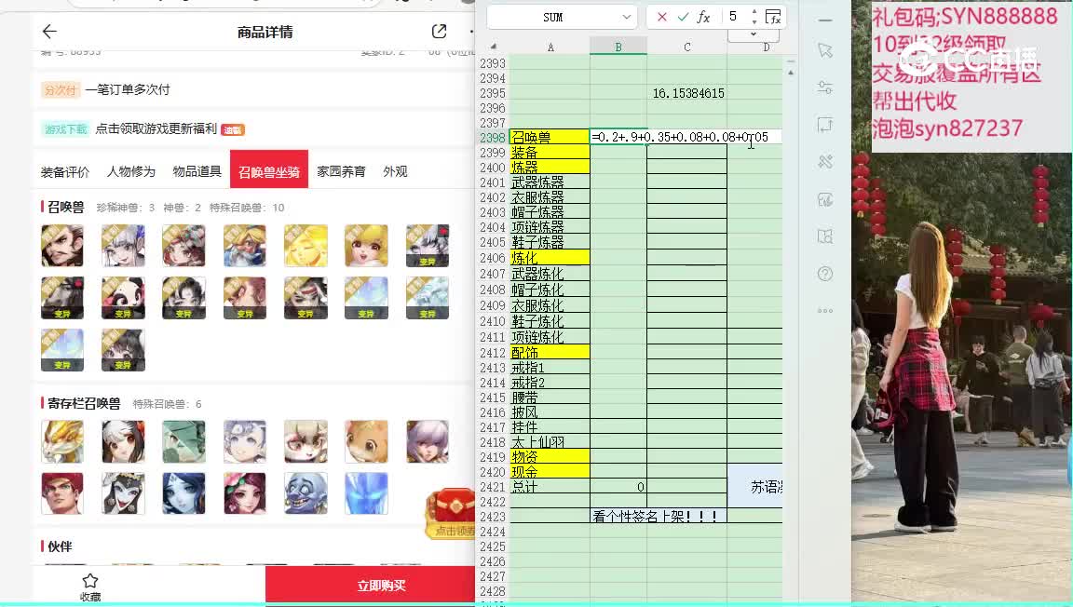Screen dimensions: 1073x607
Task: Open the find-in-map icon in side panel
Action: (825, 236)
